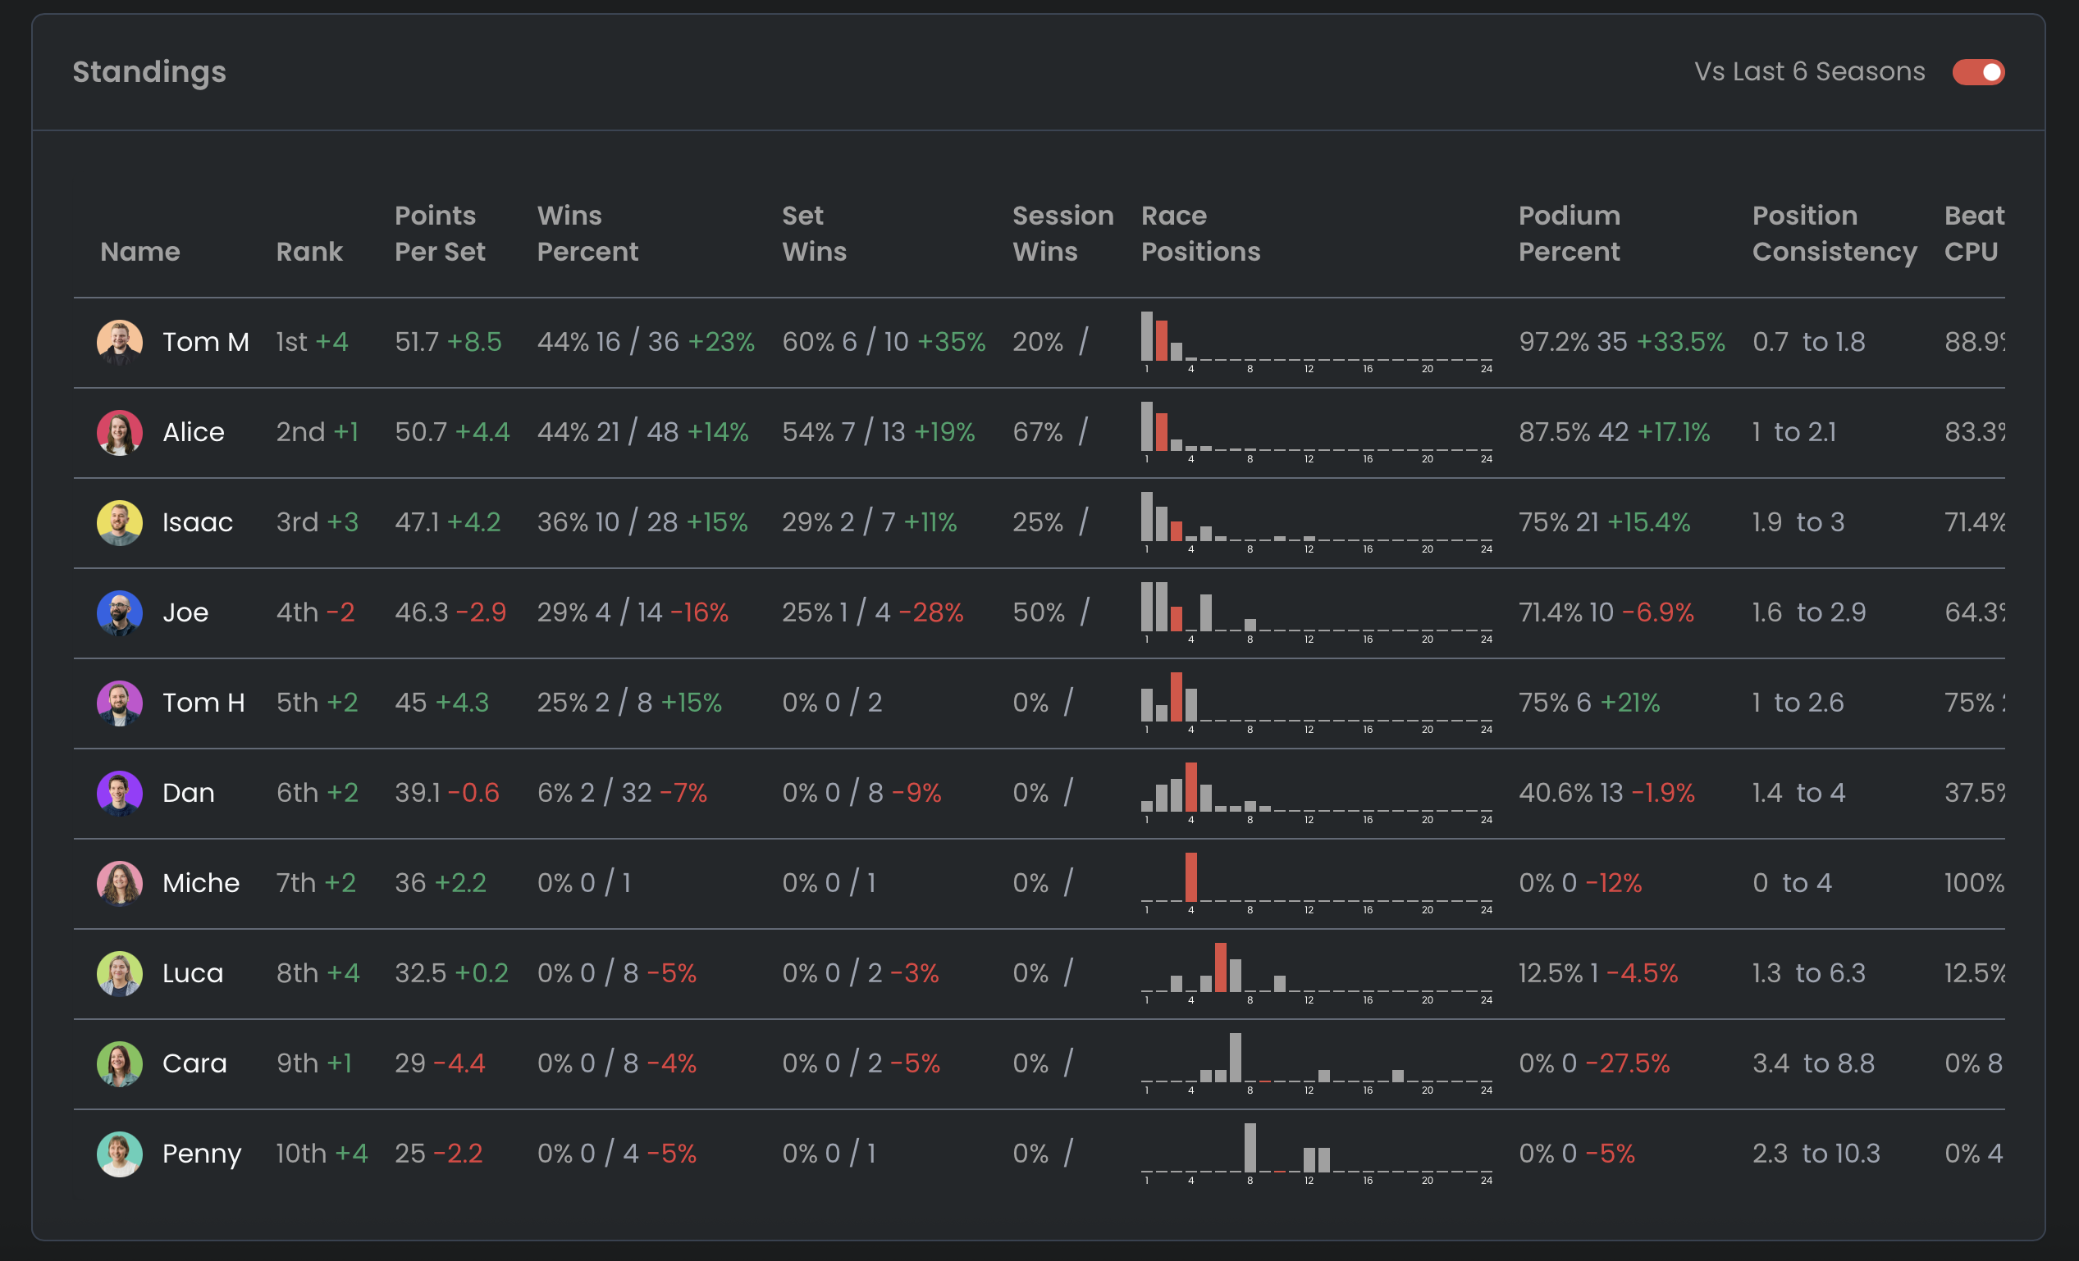
Task: Click Tom M's race positions bar chart
Action: [1315, 340]
